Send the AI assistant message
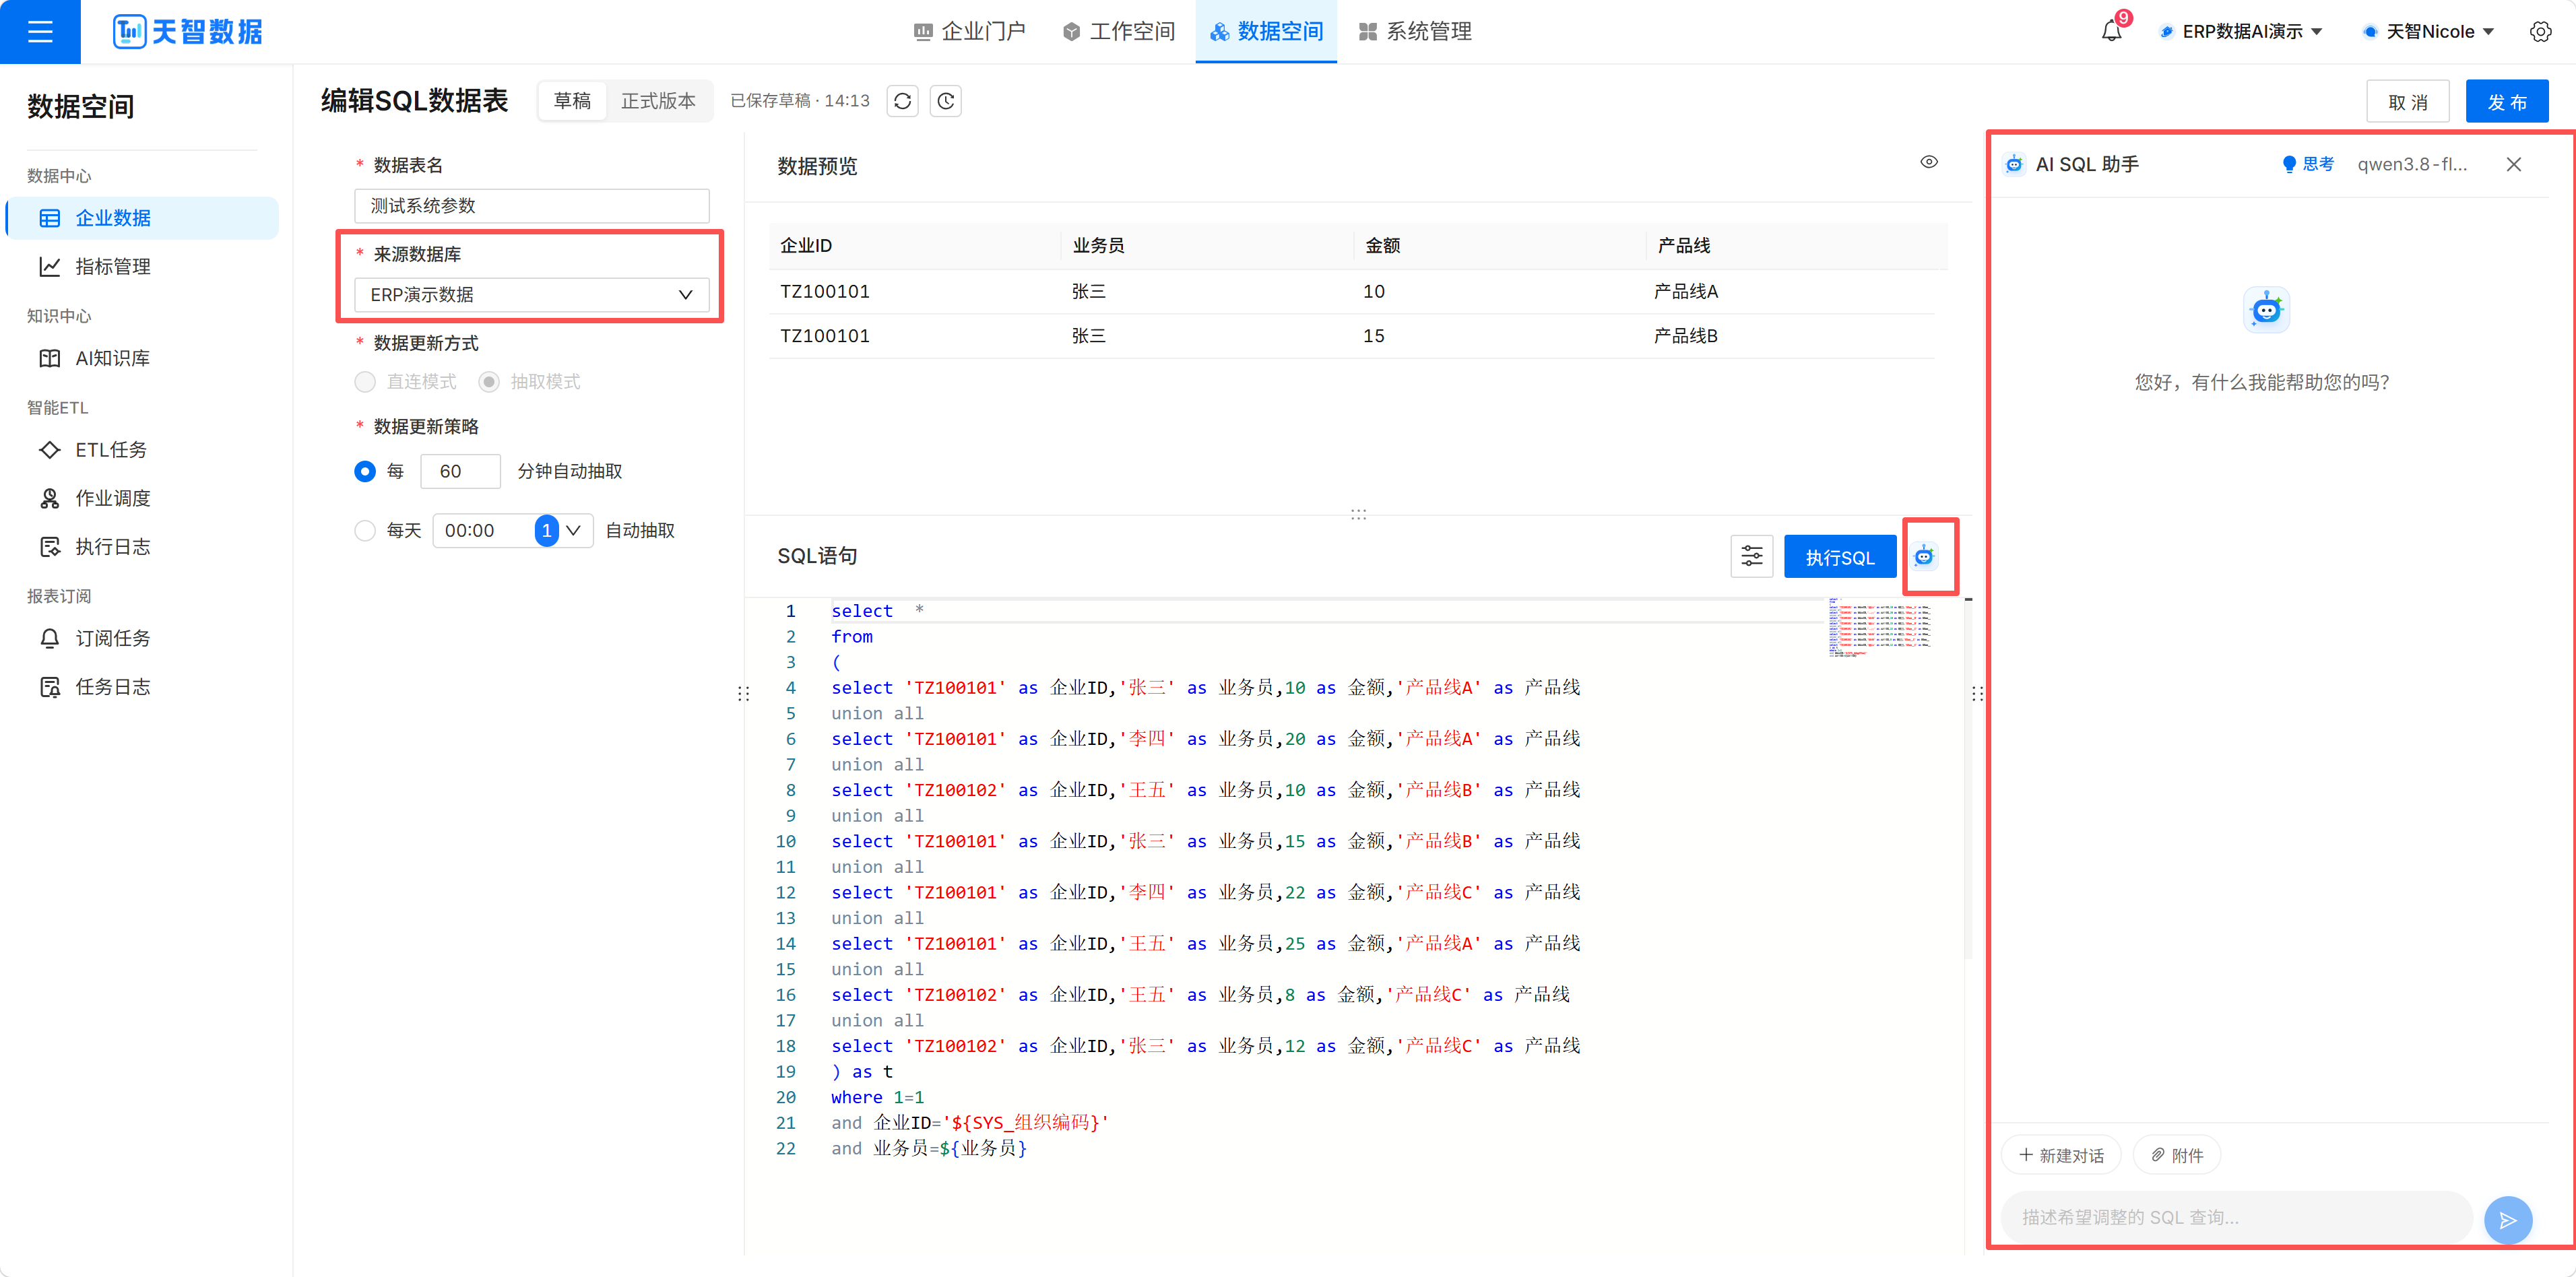The height and width of the screenshot is (1277, 2576). (x=2507, y=1219)
